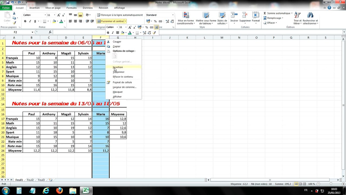The width and height of the screenshot is (346, 195).
Task: Click the Excel icon in Windows taskbar
Action: 86,191
